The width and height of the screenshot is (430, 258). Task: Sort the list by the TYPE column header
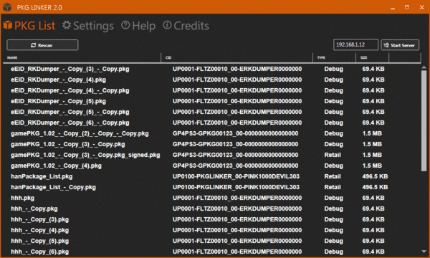335,57
